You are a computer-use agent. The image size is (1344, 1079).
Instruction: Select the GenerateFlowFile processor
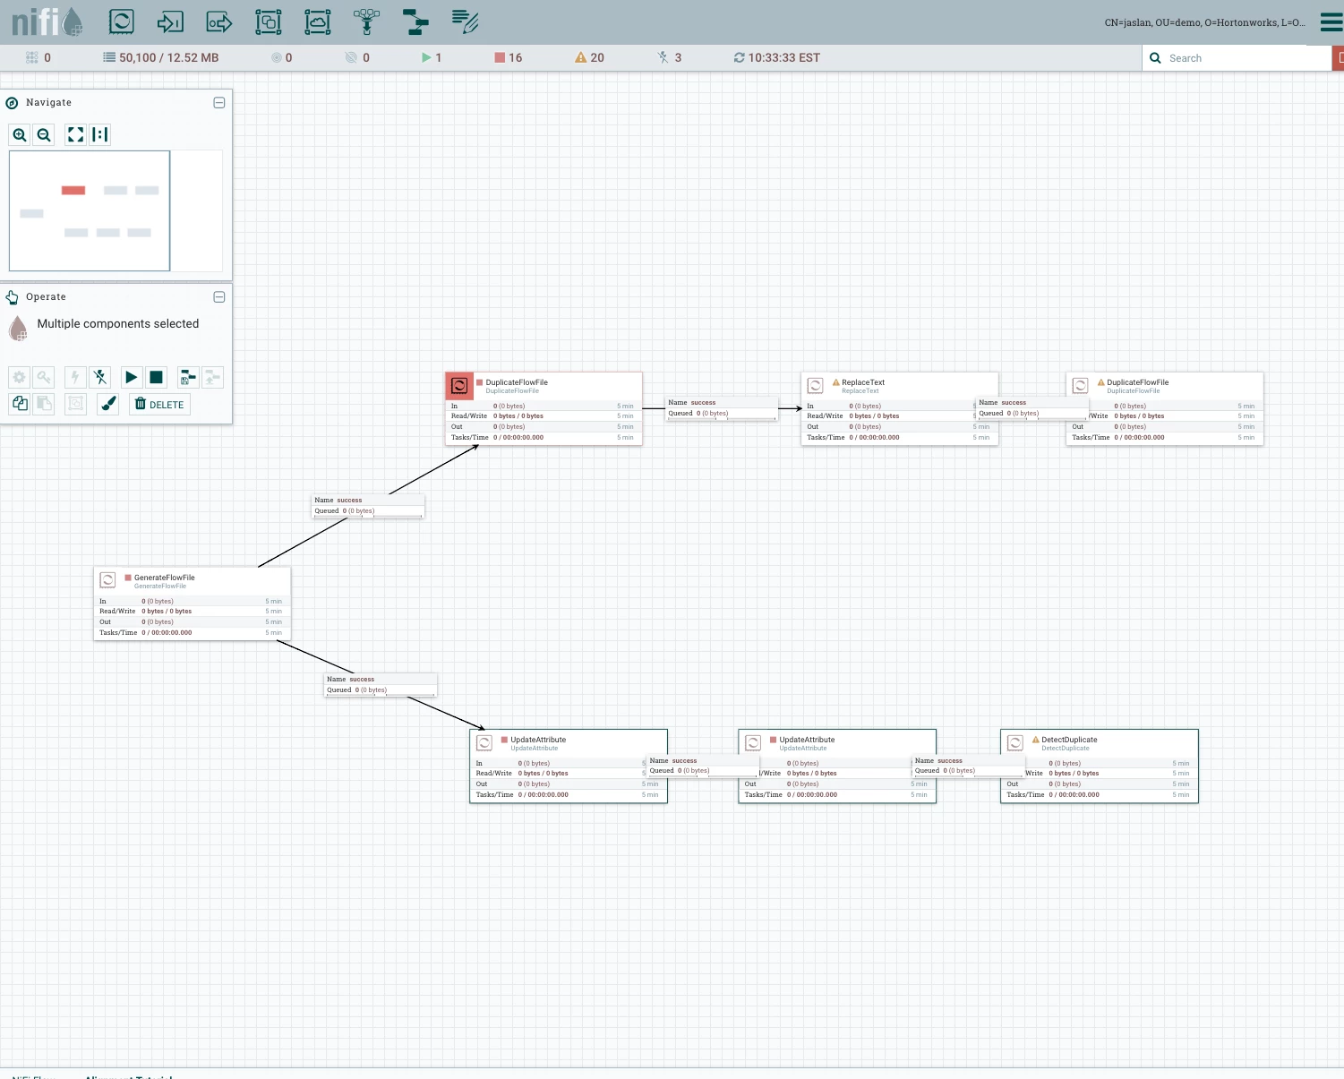[193, 604]
